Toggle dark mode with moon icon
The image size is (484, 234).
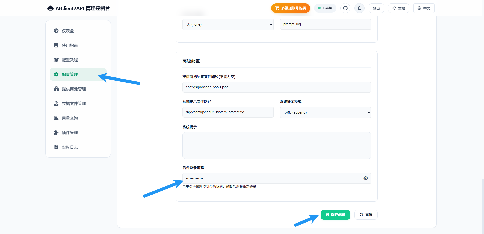click(x=359, y=8)
